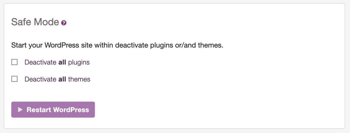Click bold 'all' in the themes option
This screenshot has width=350, height=133.
click(x=62, y=79)
